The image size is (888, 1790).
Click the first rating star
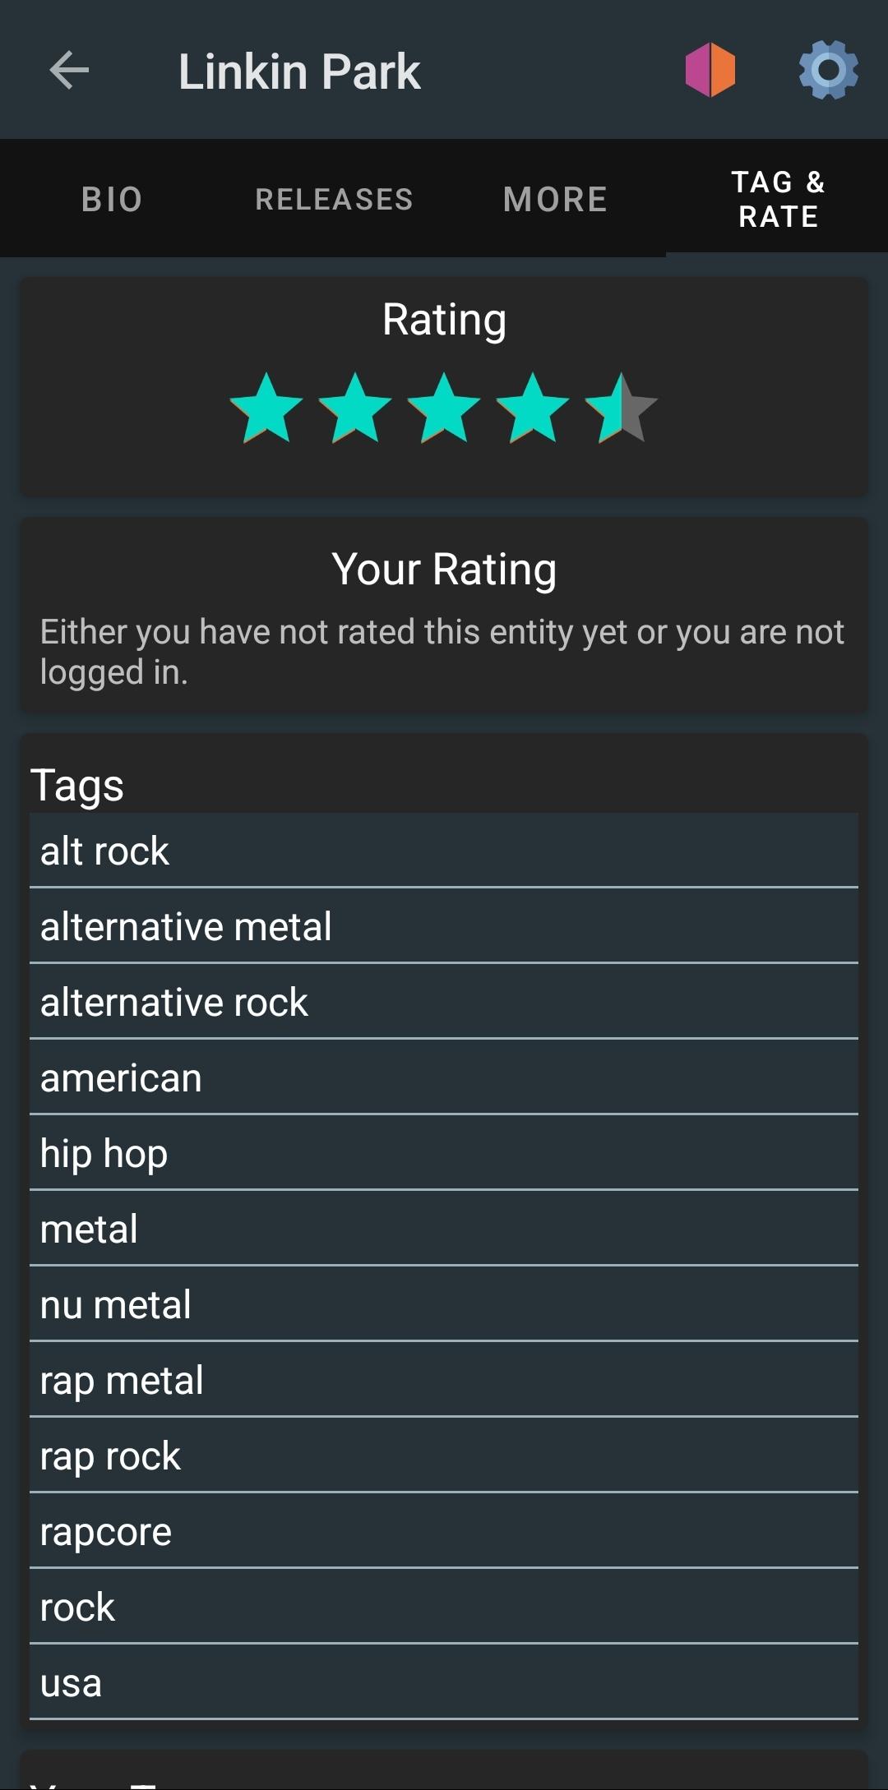point(266,408)
